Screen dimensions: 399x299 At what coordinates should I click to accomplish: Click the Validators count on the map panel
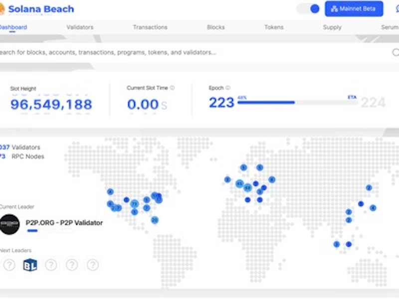pyautogui.click(x=20, y=147)
